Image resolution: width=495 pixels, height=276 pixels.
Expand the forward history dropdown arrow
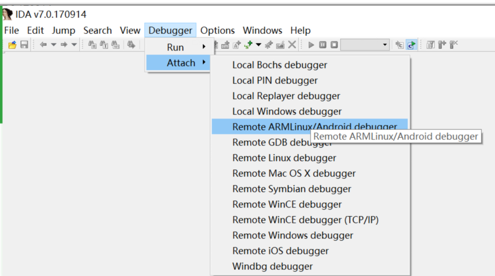74,45
